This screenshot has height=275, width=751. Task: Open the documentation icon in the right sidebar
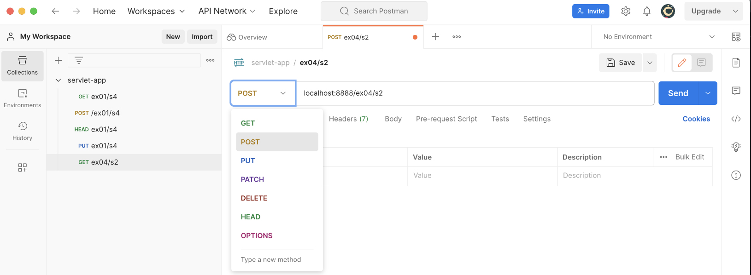tap(736, 63)
